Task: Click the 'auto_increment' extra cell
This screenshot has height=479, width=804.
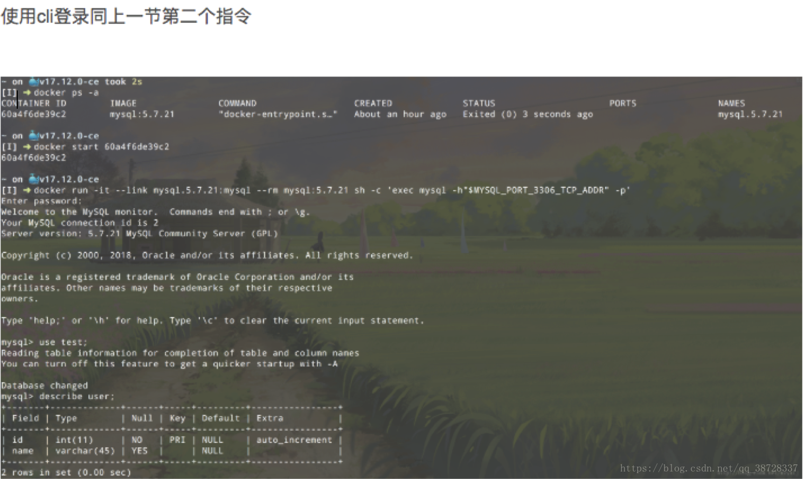Action: coord(294,440)
